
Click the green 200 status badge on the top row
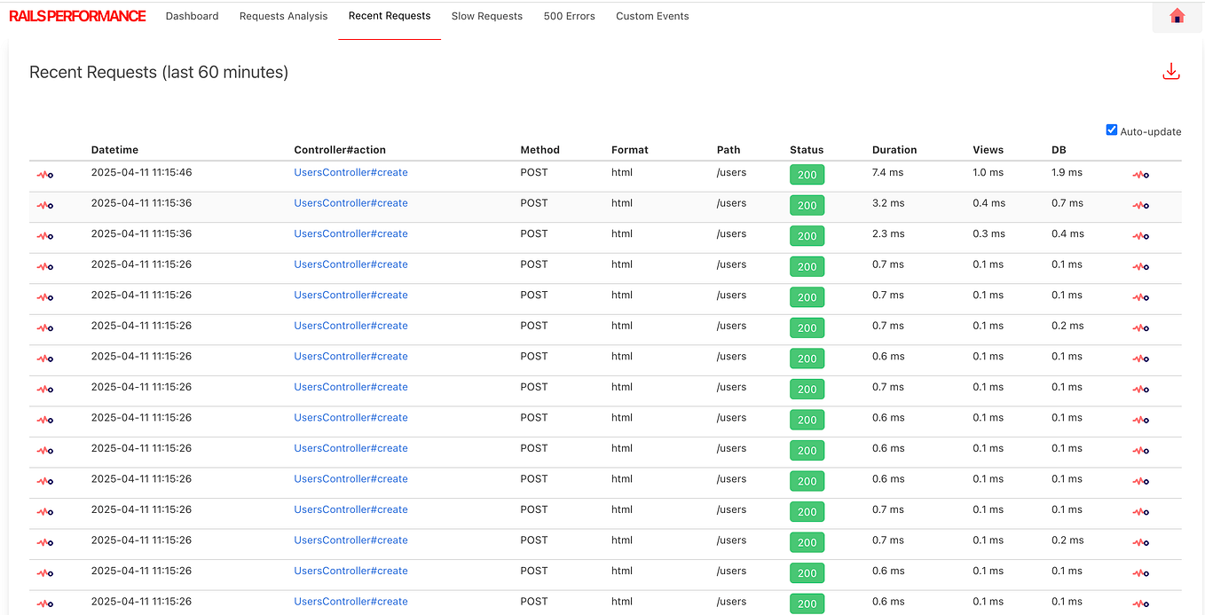[807, 175]
